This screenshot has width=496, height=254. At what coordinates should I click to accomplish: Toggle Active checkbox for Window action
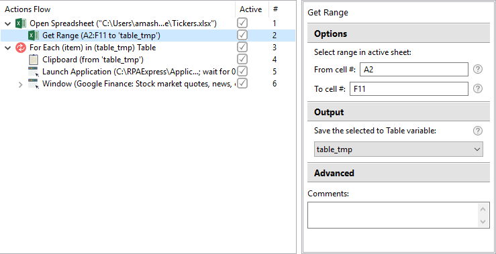[242, 83]
